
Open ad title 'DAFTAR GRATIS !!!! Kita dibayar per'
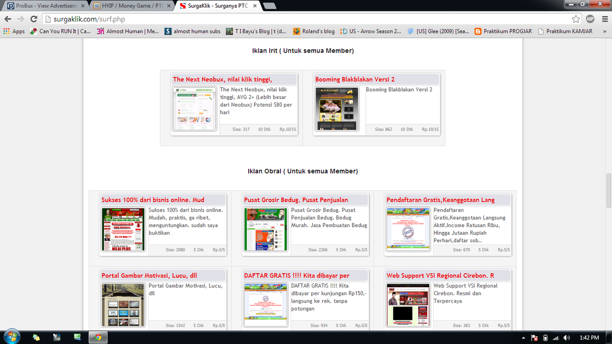296,276
